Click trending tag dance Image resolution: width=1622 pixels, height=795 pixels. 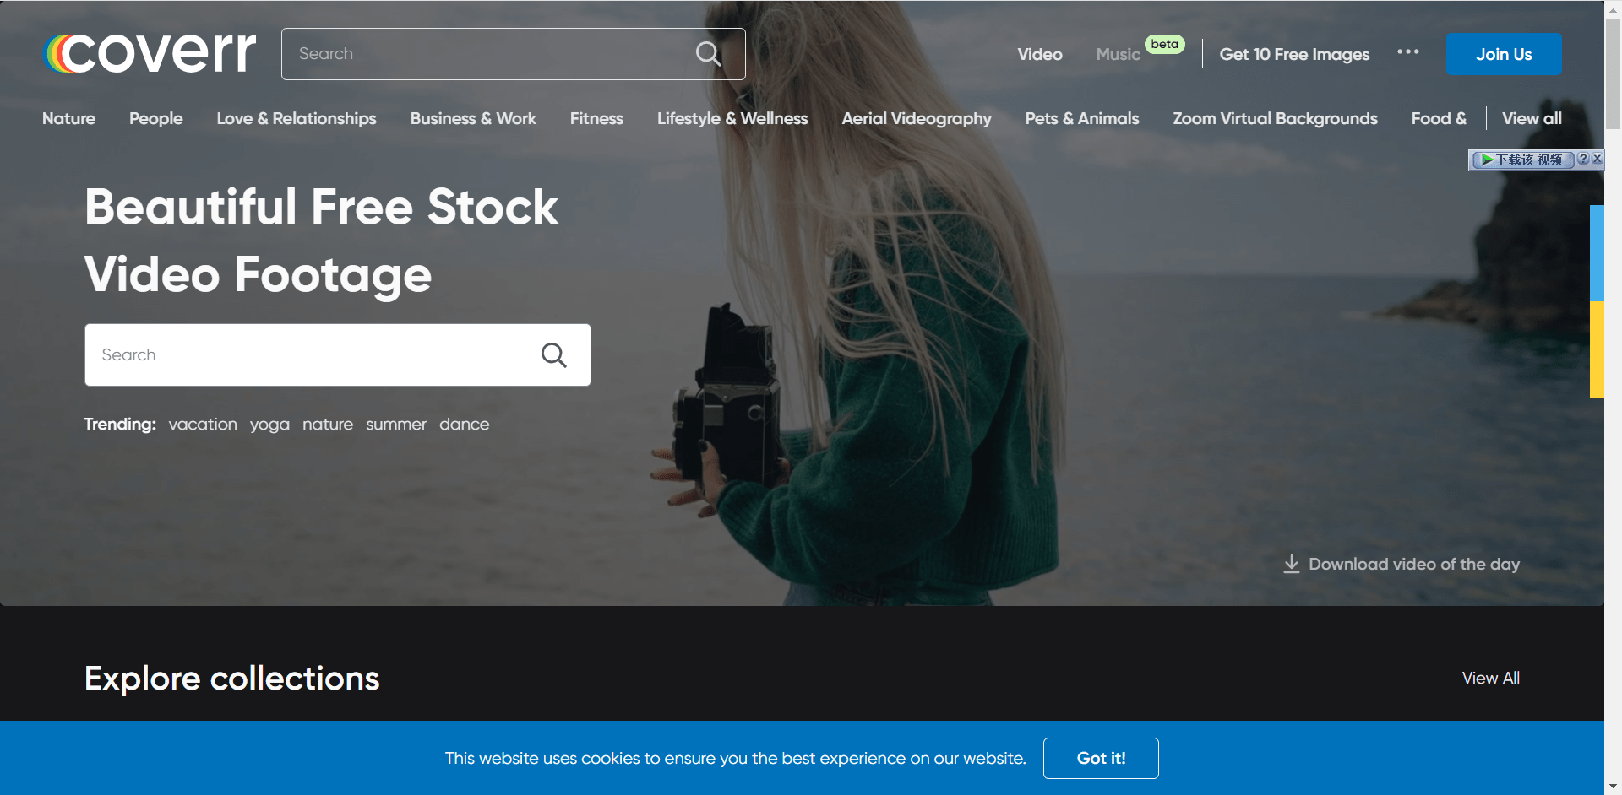[464, 424]
